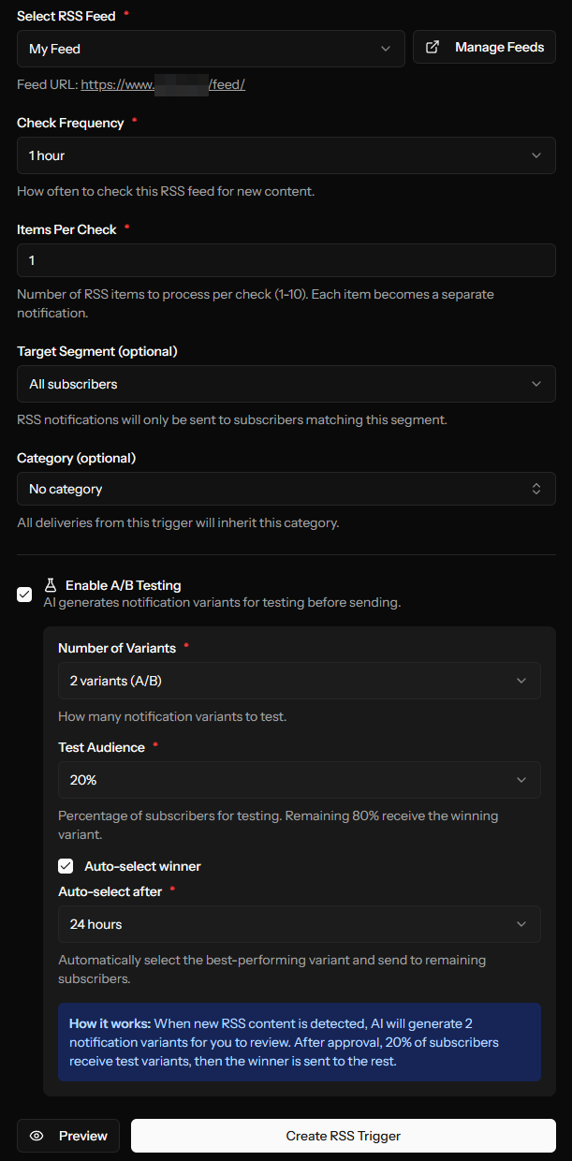Open the My Feed RSS feed dropdown
This screenshot has height=1161, width=572.
pyautogui.click(x=211, y=47)
